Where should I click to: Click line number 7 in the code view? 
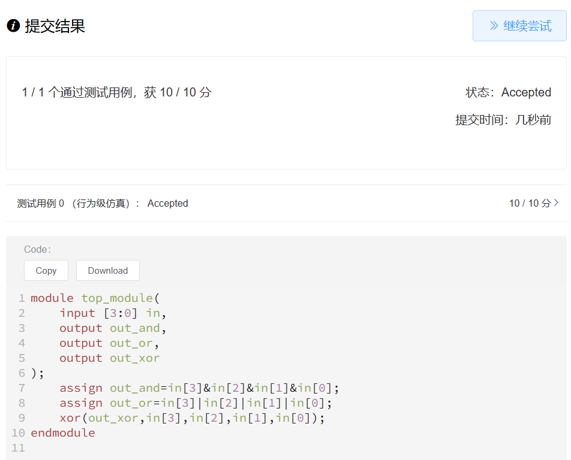click(x=22, y=388)
